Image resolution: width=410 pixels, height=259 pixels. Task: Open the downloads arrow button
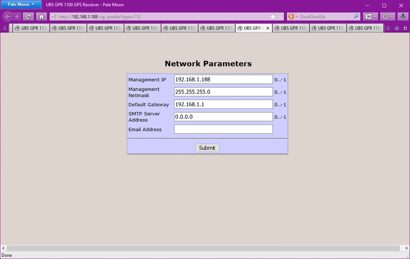[403, 17]
